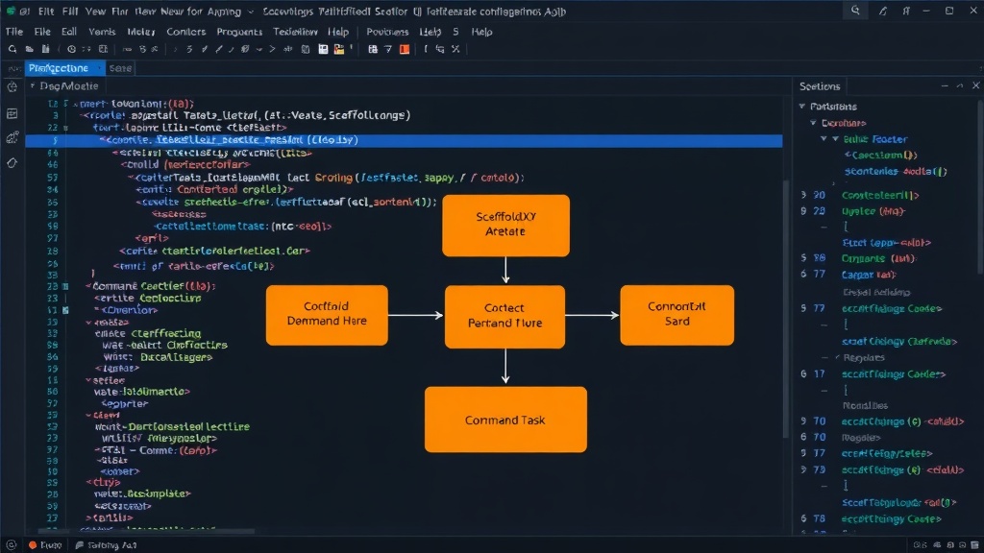Click the 'Uyelee' row in Sections
Viewport: 984px width, 553px height.
pos(873,211)
